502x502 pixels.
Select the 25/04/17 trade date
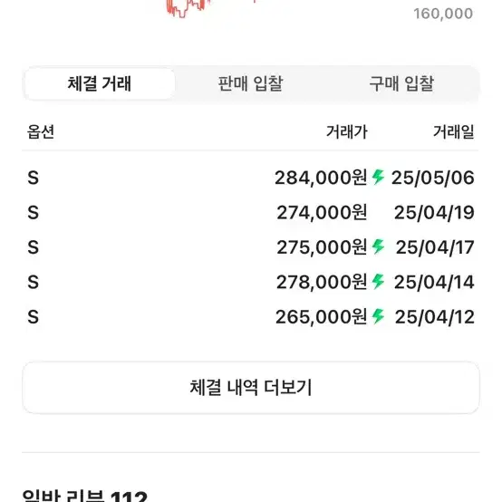(435, 247)
